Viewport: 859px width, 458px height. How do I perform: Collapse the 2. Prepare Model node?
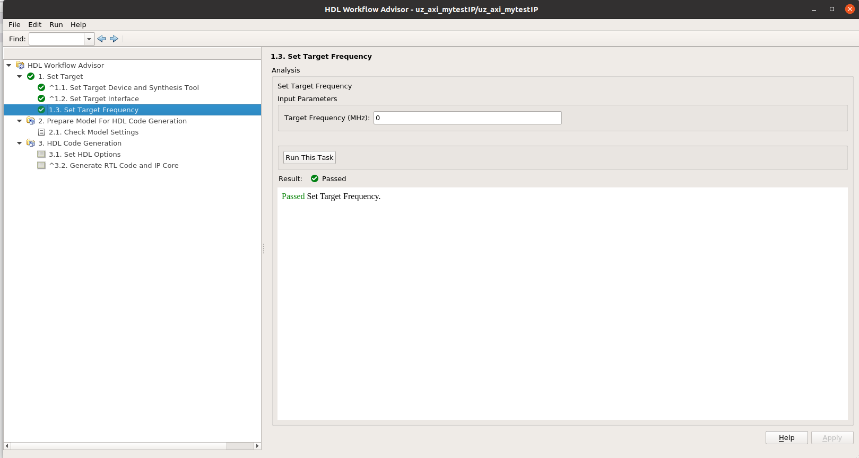[x=20, y=121]
